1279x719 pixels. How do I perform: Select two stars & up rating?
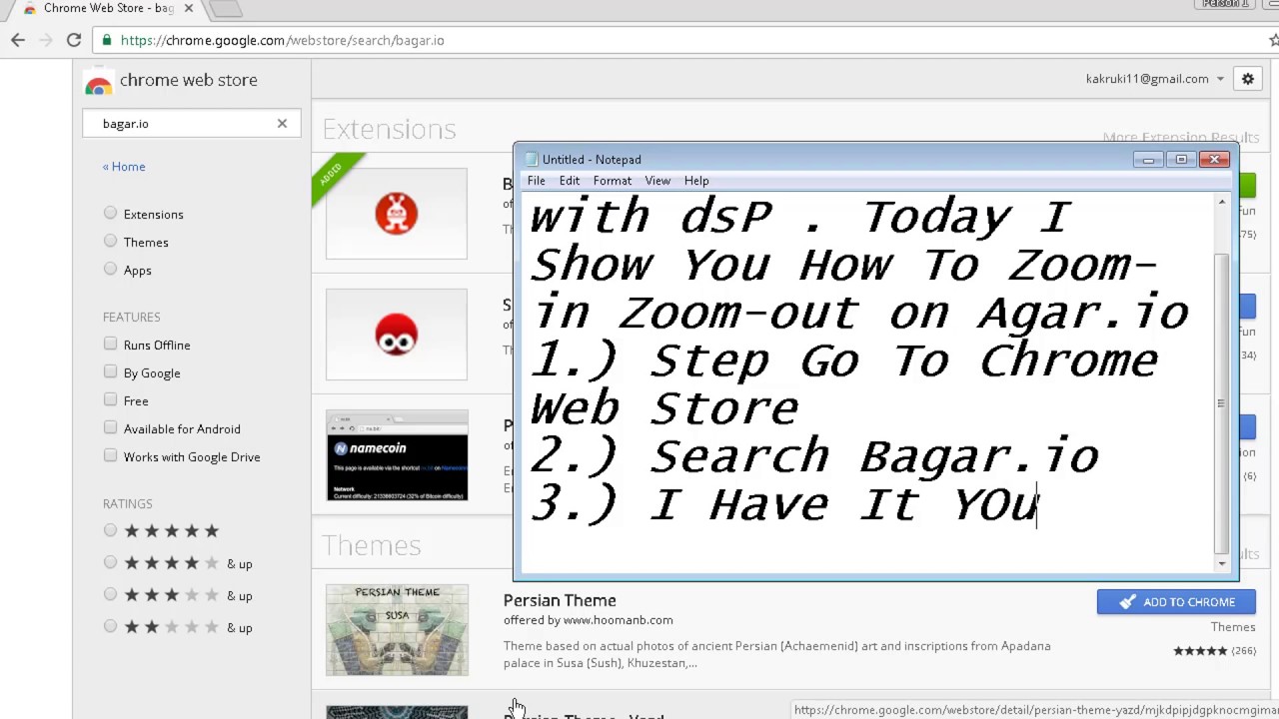point(110,626)
